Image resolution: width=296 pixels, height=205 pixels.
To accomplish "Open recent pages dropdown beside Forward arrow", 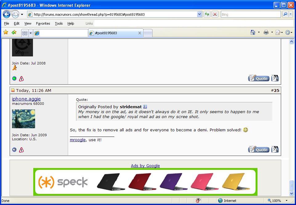I will 22,14.
